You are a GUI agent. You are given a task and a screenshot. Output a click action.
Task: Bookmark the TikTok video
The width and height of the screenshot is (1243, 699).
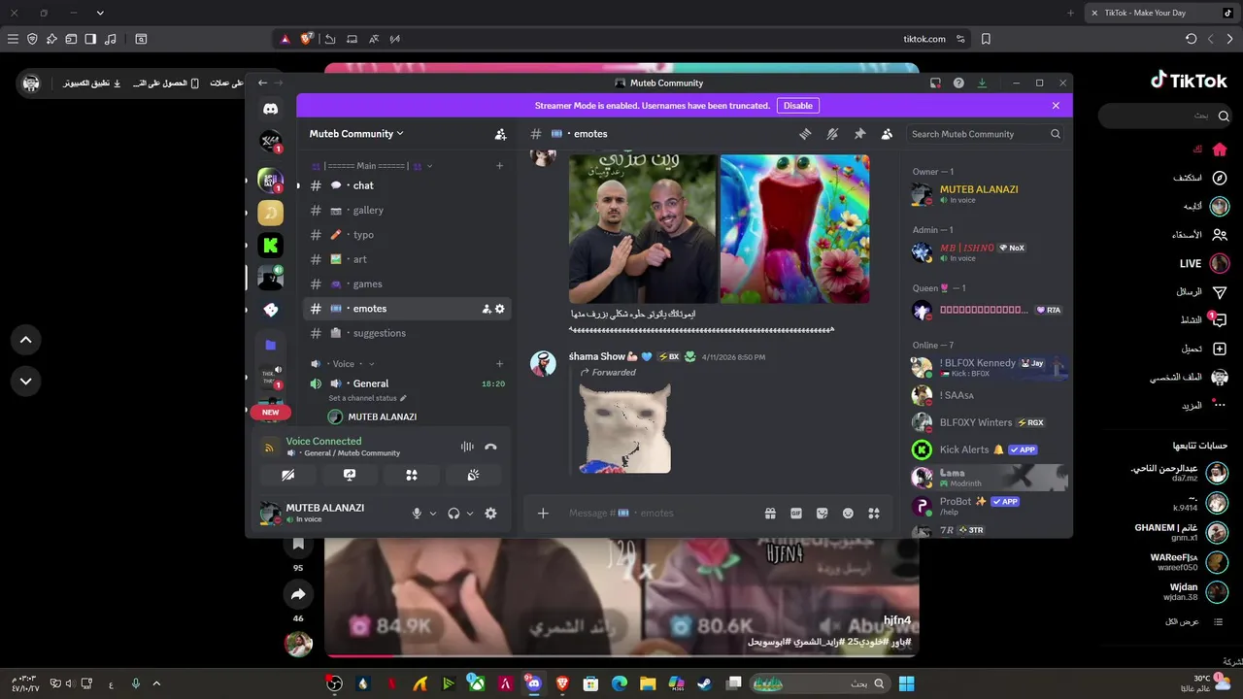pyautogui.click(x=298, y=546)
